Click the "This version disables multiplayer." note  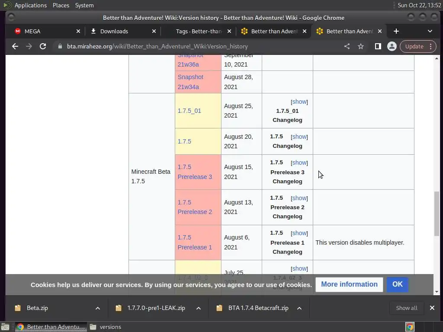[360, 243]
